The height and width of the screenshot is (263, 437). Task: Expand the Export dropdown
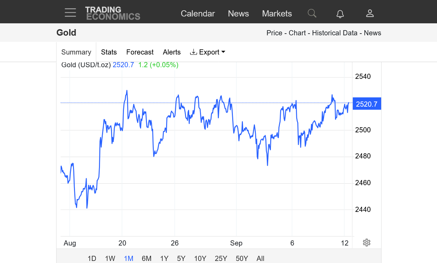pyautogui.click(x=208, y=52)
